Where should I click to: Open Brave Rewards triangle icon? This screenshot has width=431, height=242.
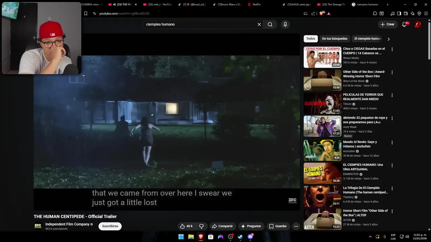click(x=329, y=13)
